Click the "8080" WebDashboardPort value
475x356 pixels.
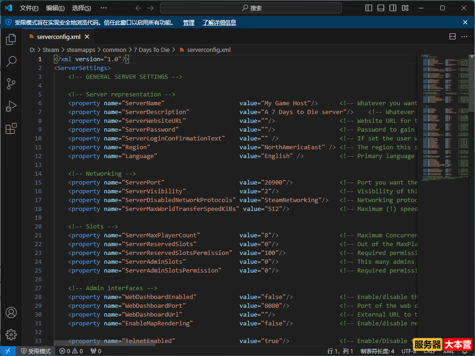point(271,306)
